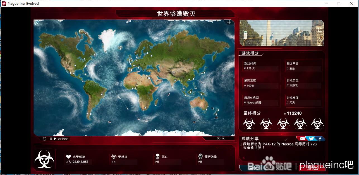The height and width of the screenshot is (175, 359).
Task: Click the uninfected count 7,124,543,958
Action: pos(78,162)
